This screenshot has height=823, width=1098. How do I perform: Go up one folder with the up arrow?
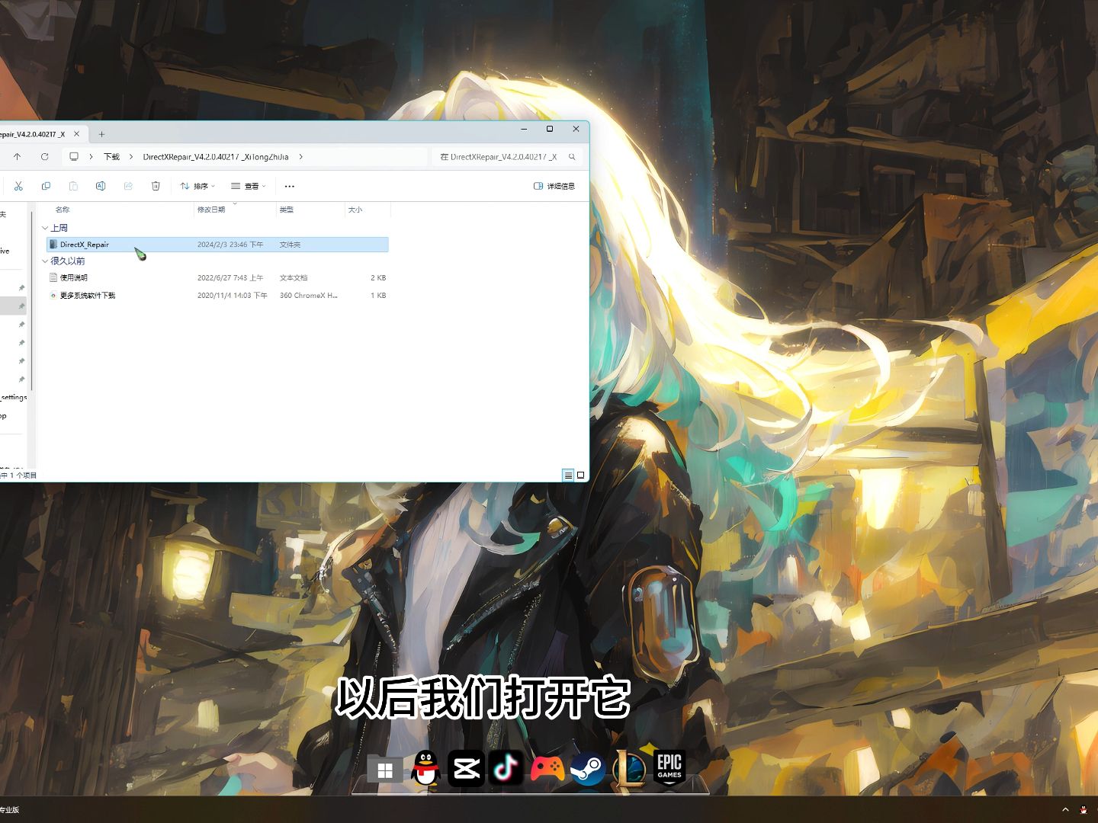pyautogui.click(x=17, y=157)
